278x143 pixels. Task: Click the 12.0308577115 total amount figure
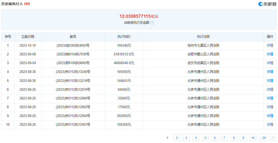click(x=135, y=16)
